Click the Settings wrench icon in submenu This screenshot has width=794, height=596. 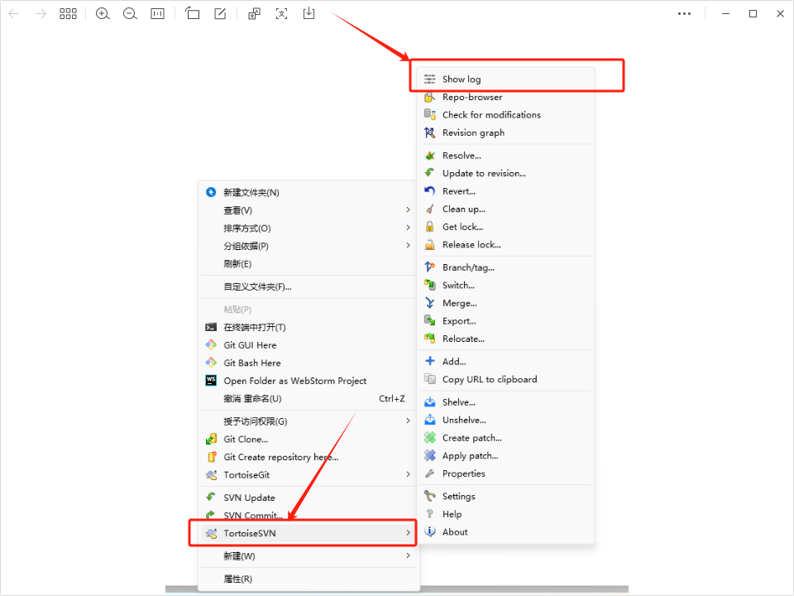click(429, 496)
